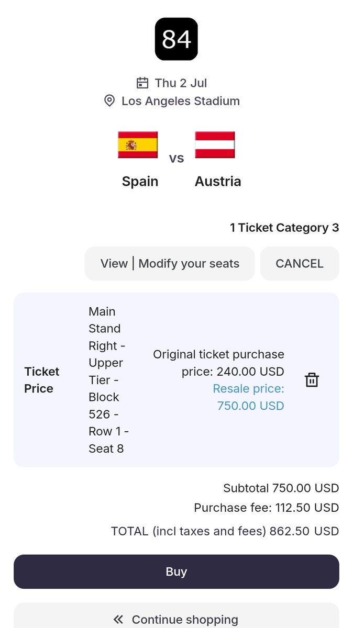Image resolution: width=353 pixels, height=628 pixels.
Task: Click the Purchase fee 112.50 USD line
Action: (267, 508)
